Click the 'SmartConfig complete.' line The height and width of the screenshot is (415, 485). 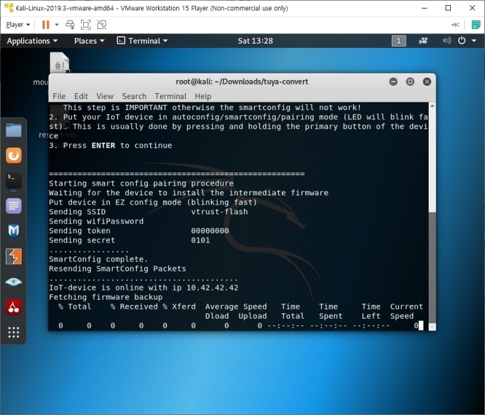[98, 259]
